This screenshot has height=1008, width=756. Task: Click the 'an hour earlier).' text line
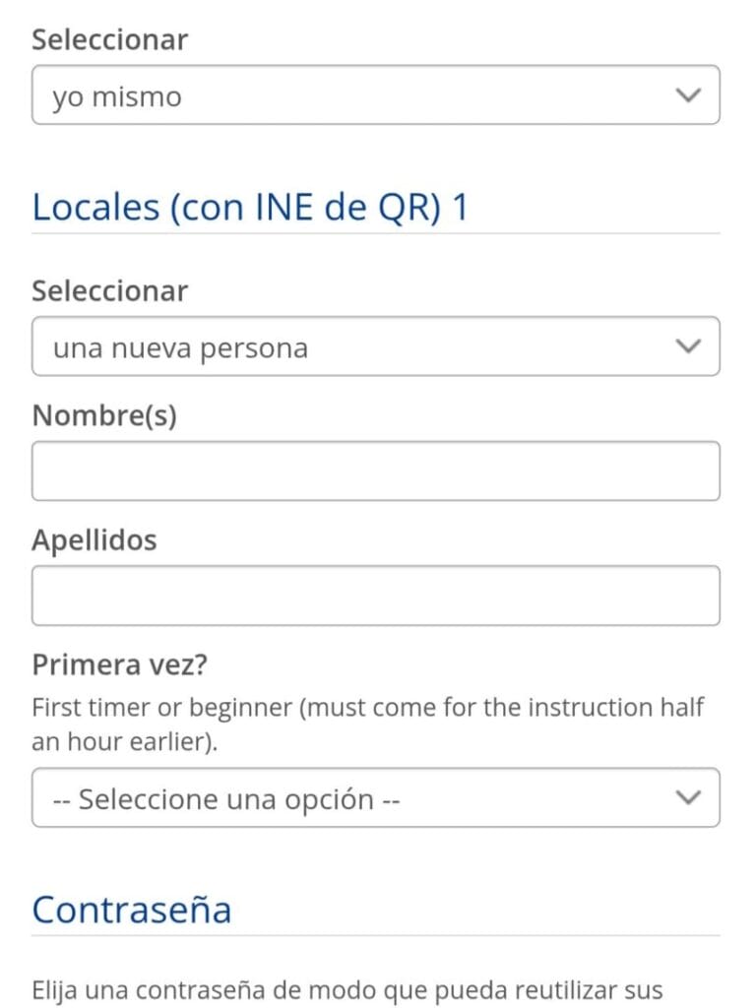[x=125, y=742]
